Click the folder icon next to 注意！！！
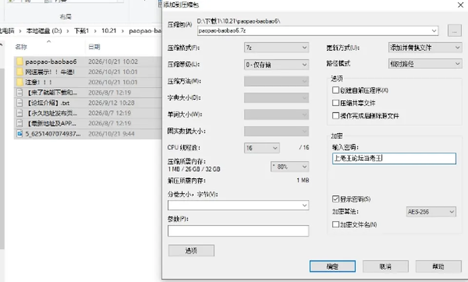 pyautogui.click(x=19, y=82)
